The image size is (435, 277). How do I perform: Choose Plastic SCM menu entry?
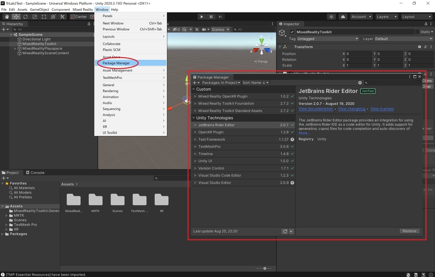pyautogui.click(x=130, y=50)
